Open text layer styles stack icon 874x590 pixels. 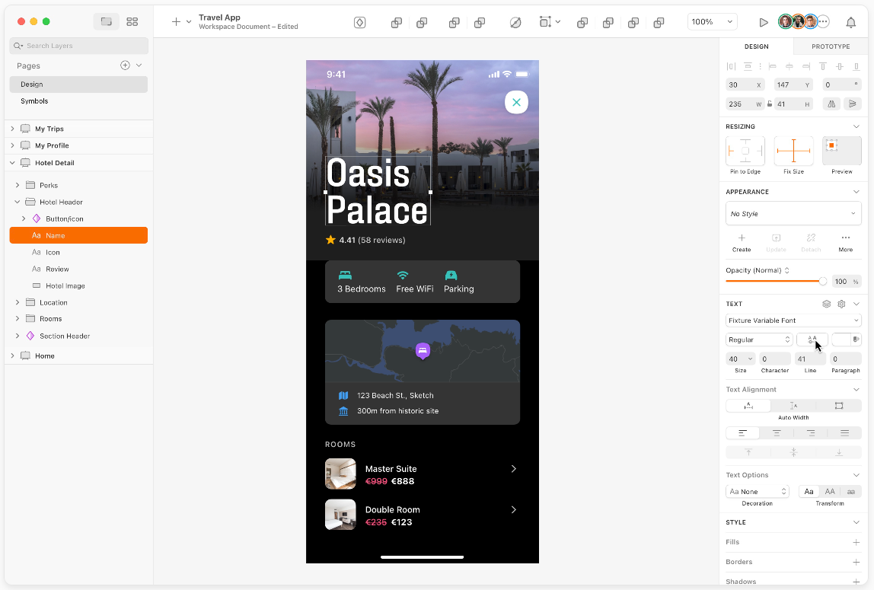point(827,304)
